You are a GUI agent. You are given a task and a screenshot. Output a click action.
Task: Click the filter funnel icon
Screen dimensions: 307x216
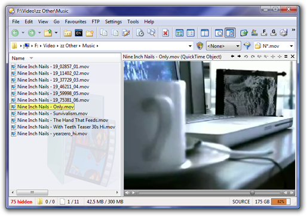pos(247,46)
